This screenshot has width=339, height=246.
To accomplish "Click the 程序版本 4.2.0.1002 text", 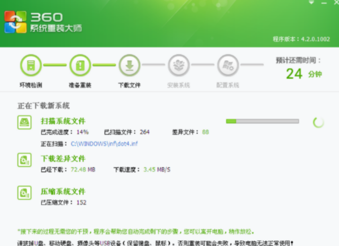I will [x=302, y=39].
